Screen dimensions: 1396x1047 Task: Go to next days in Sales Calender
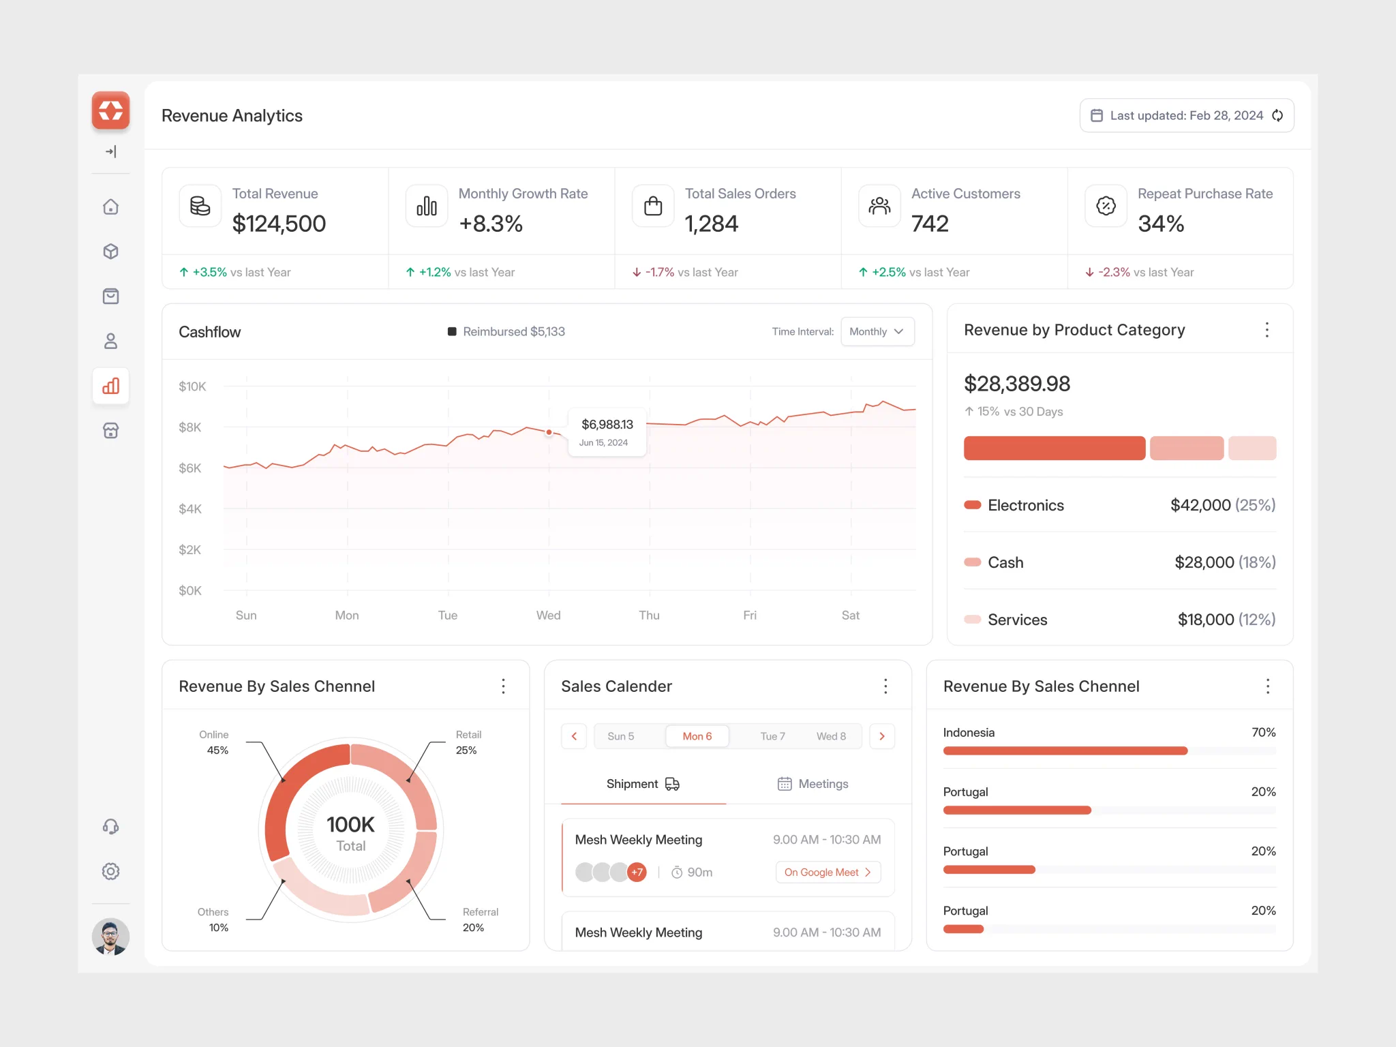882,736
